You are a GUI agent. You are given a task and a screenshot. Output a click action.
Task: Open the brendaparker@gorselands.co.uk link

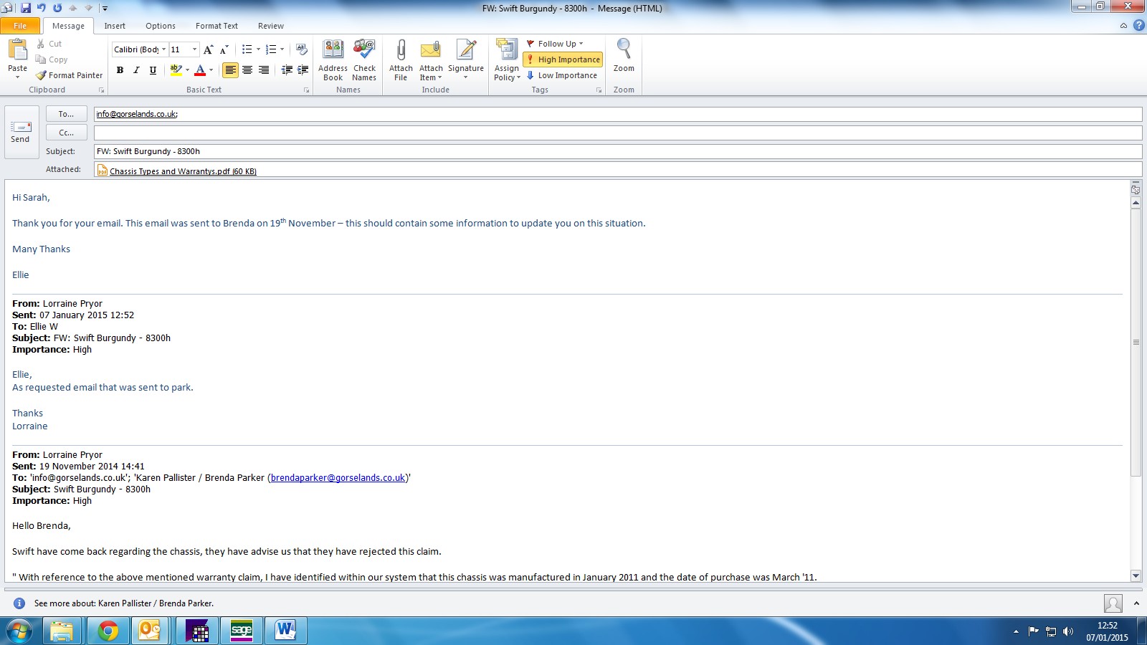(x=338, y=478)
